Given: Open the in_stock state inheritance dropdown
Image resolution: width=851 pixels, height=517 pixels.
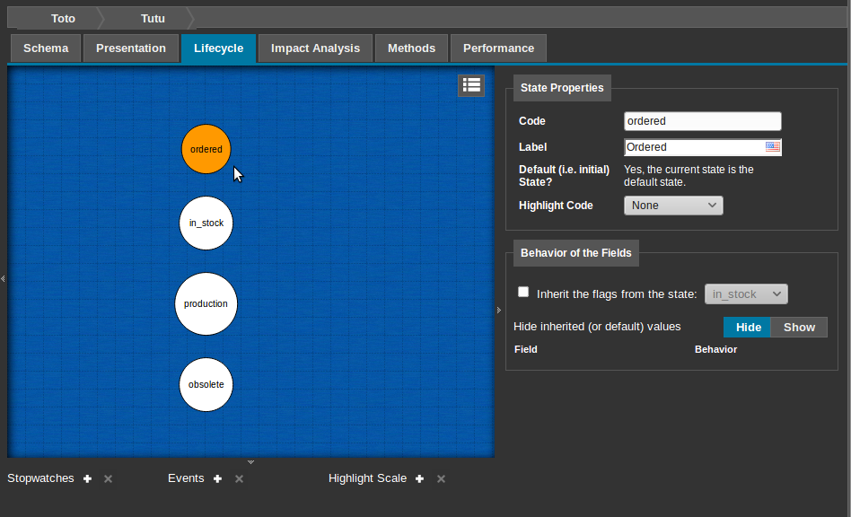Looking at the screenshot, I should 746,294.
